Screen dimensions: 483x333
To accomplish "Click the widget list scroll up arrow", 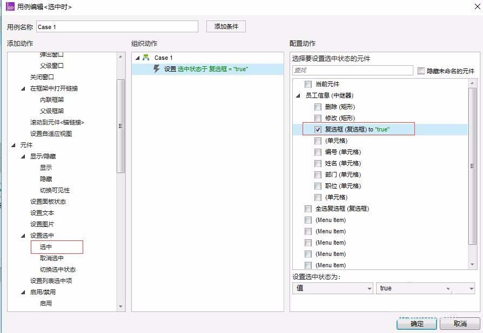I will pyautogui.click(x=472, y=83).
